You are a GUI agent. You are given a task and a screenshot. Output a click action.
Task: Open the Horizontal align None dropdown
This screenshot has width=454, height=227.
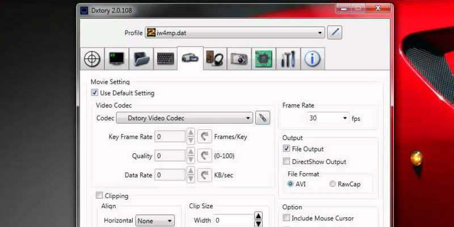click(155, 221)
